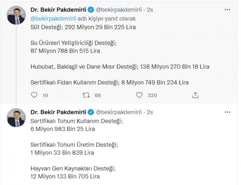Open profile picture of second tweet

16,117
